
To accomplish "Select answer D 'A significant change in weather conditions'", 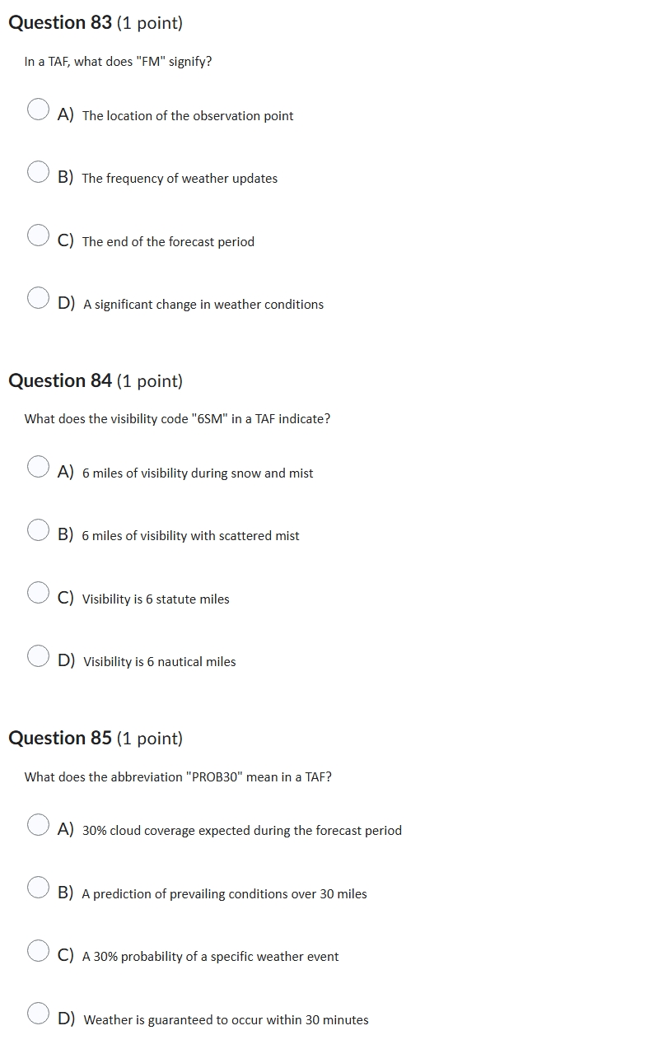I will pos(38,297).
